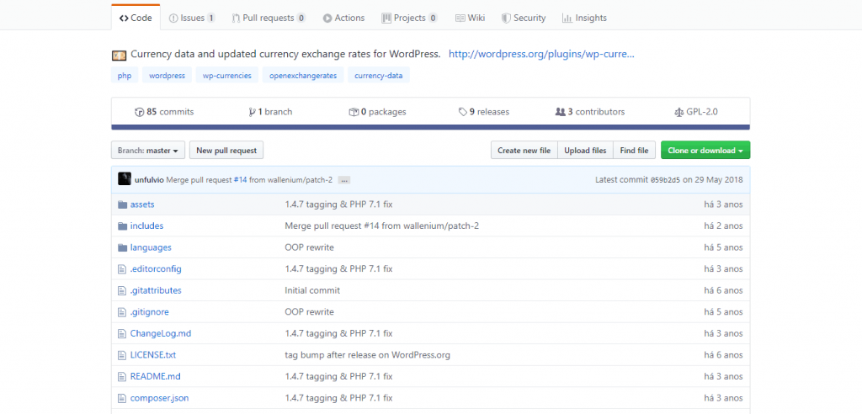862x414 pixels.
Task: Click 'tag bump after release' commit message
Action: point(367,355)
